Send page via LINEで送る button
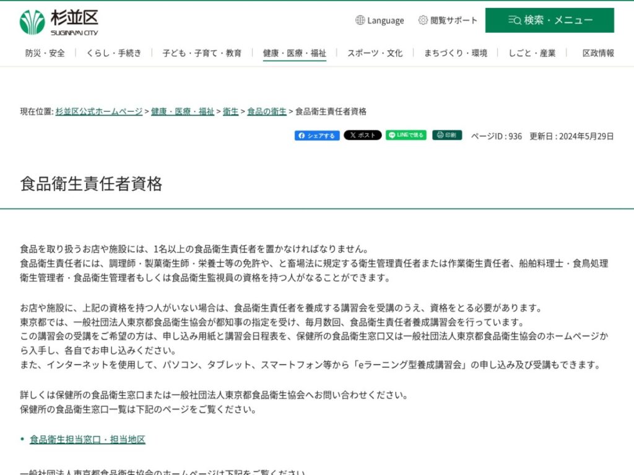Viewport: 634px width, 475px height. pos(406,135)
